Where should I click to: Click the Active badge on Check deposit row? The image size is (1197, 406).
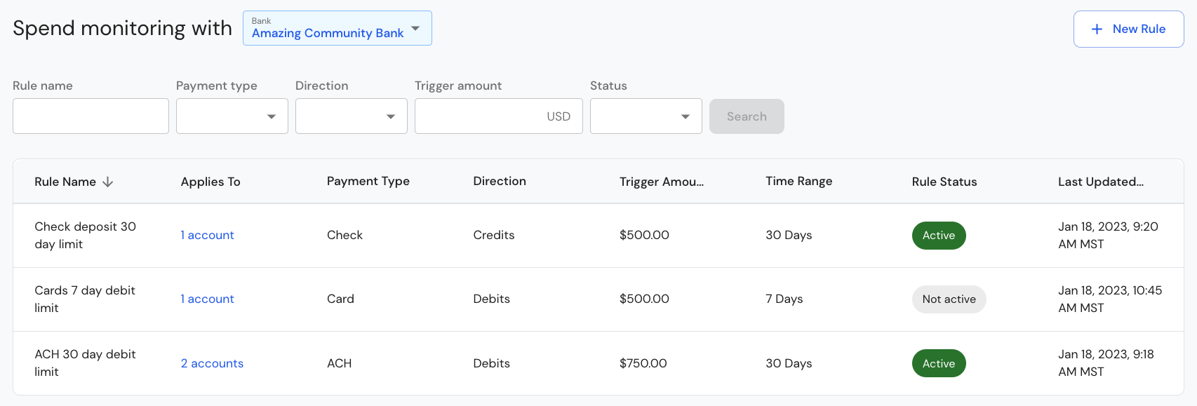pyautogui.click(x=939, y=236)
